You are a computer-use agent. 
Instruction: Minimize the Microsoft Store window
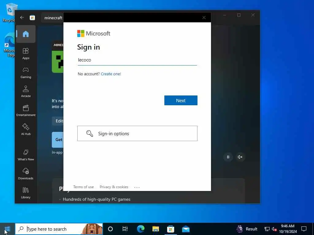point(225,15)
